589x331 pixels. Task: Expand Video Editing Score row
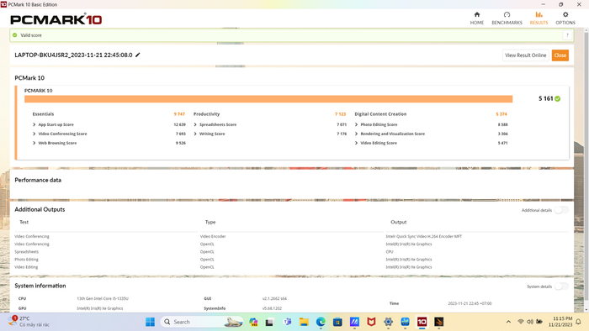(356, 143)
